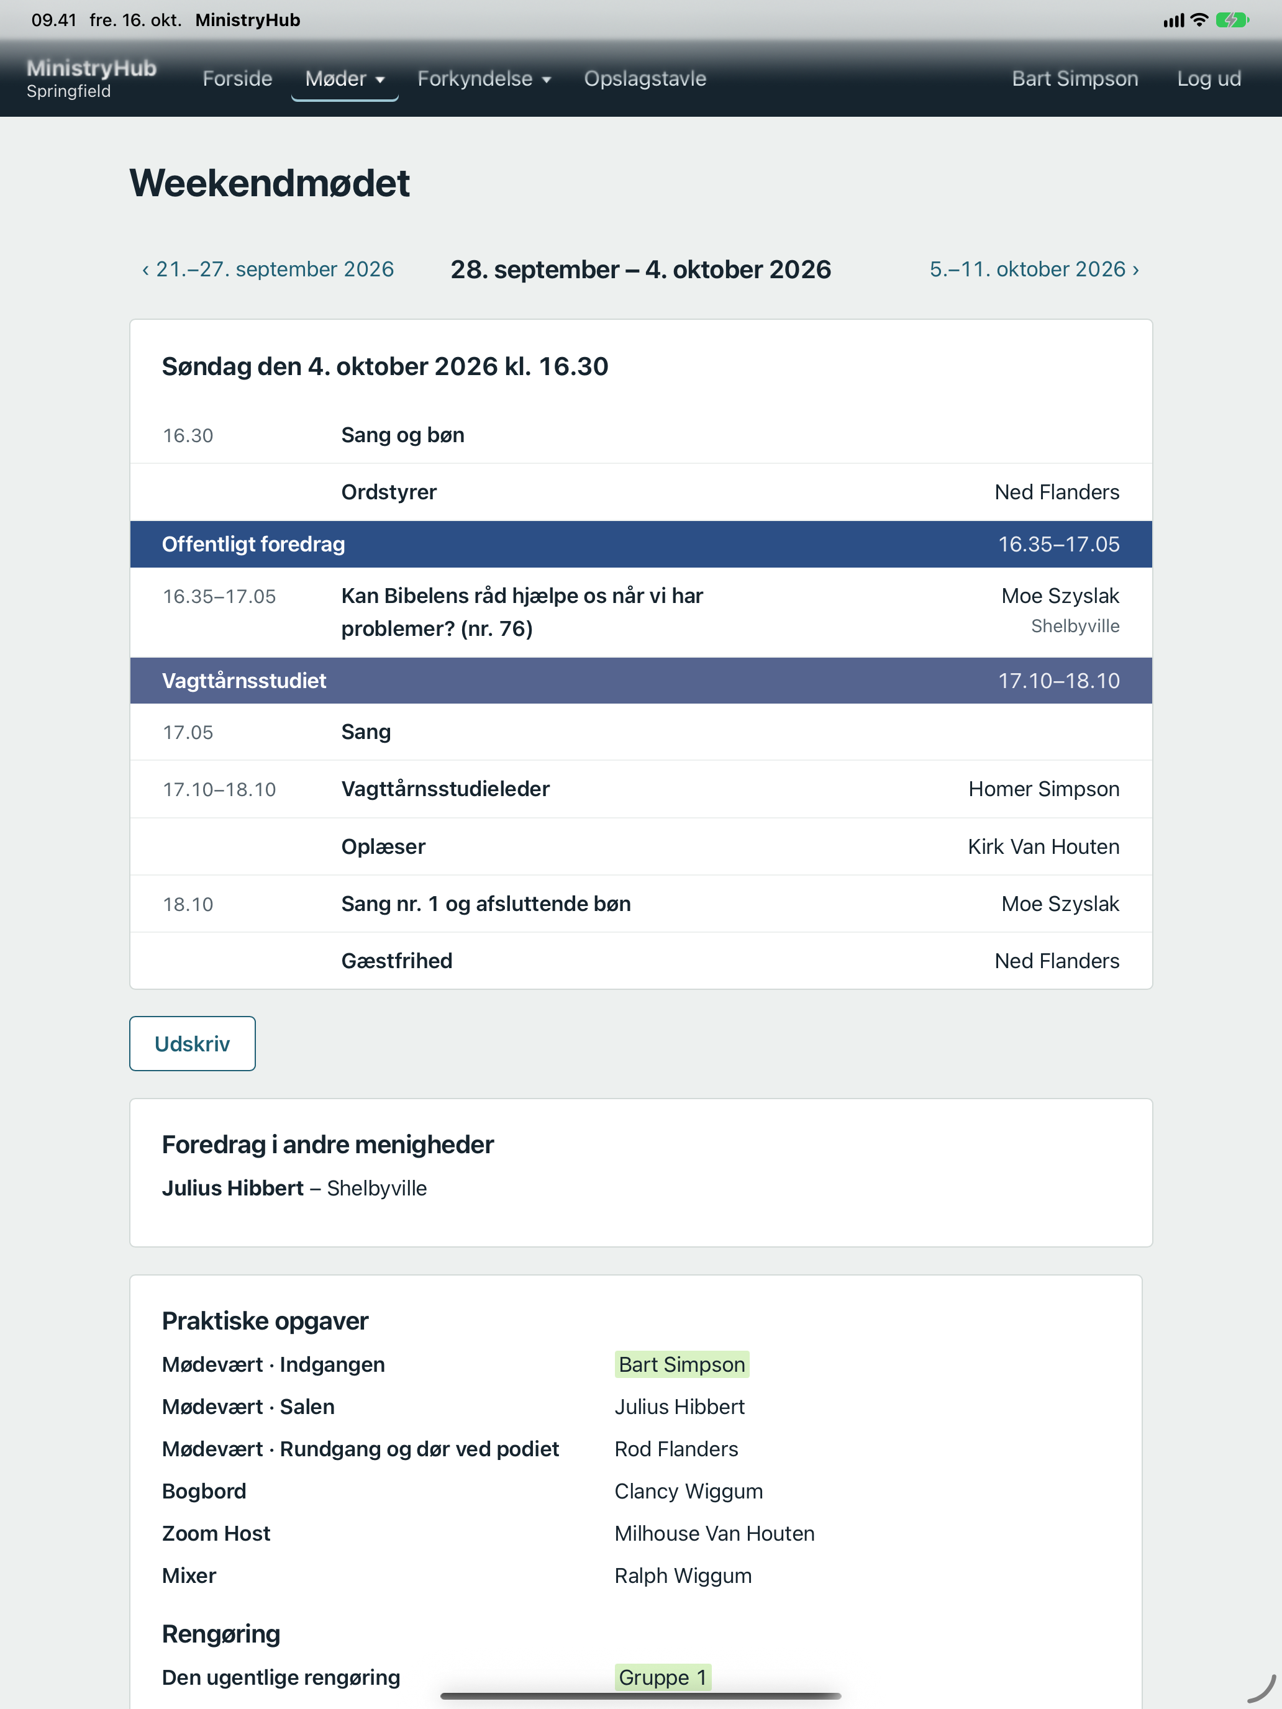This screenshot has height=1709, width=1282.
Task: Go to Forside in the navigation
Action: 237,79
